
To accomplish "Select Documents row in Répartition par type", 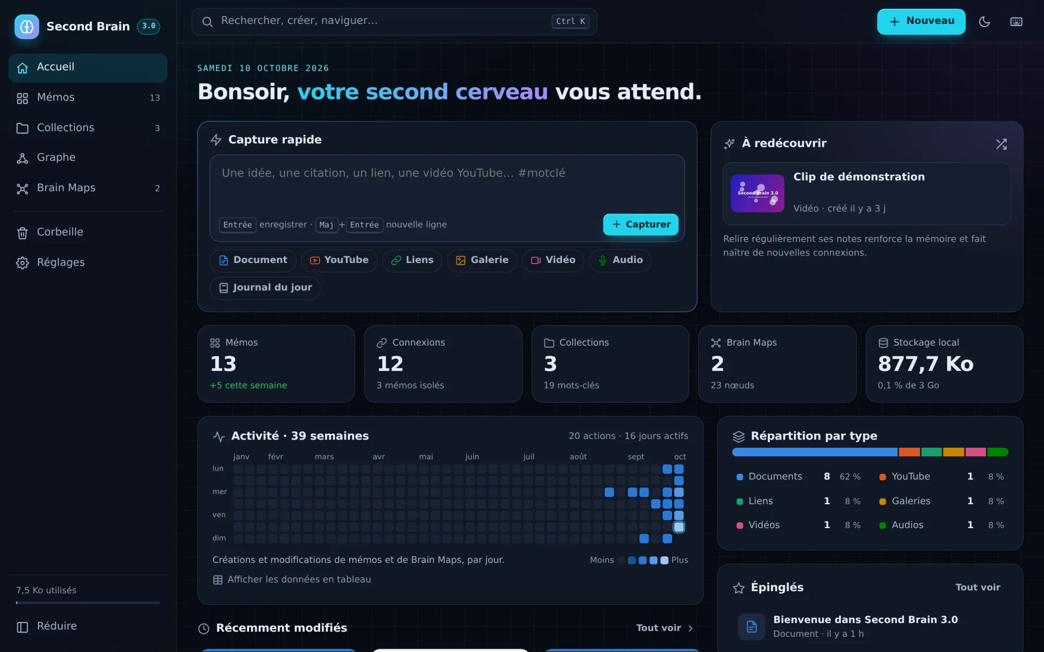I will point(798,477).
